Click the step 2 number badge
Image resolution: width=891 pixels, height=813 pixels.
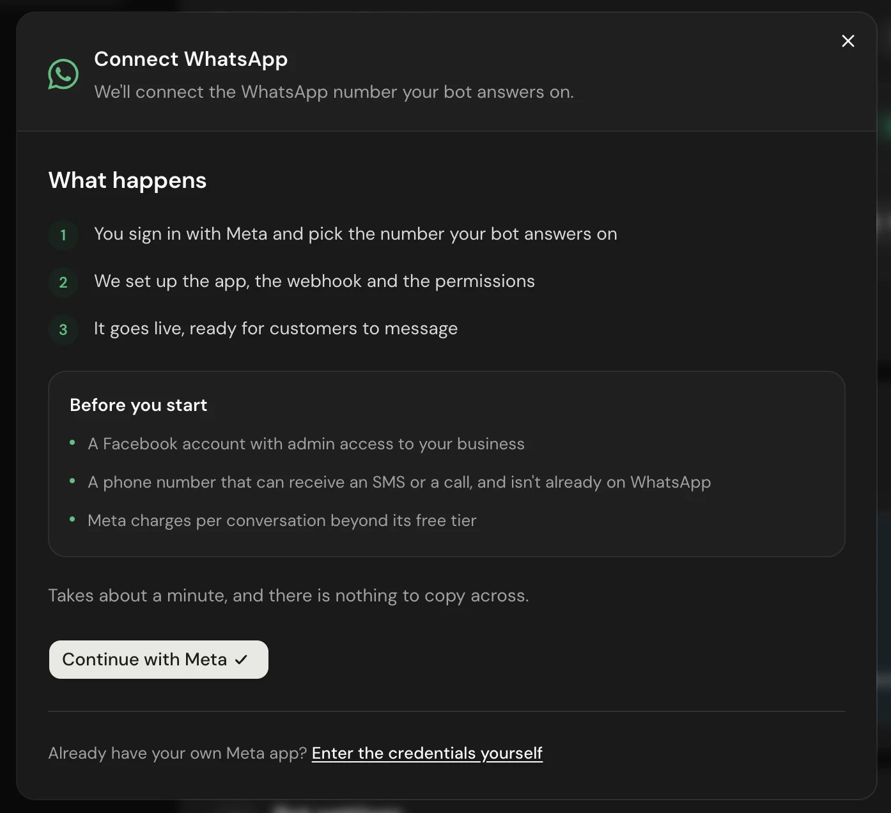(63, 282)
